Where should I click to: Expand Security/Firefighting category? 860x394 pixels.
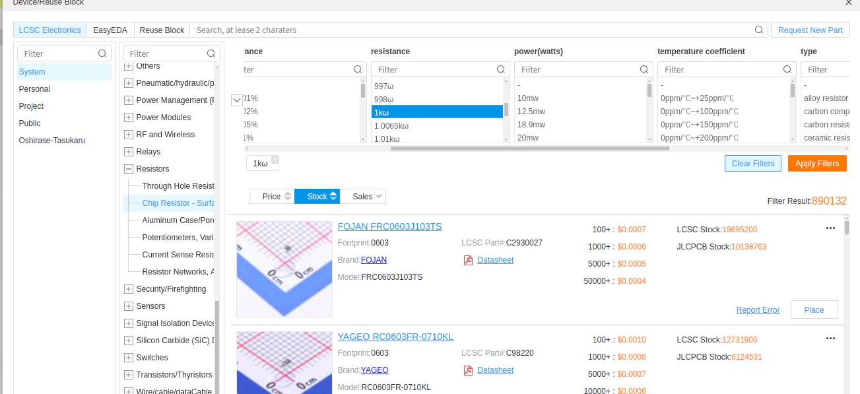(129, 289)
